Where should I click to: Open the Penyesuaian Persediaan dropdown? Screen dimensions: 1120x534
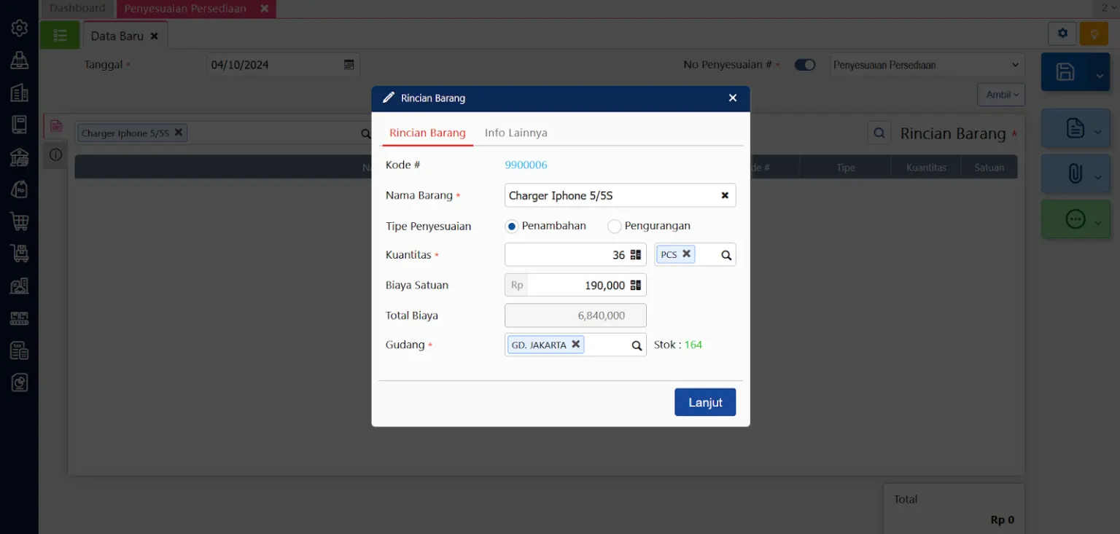tap(927, 65)
